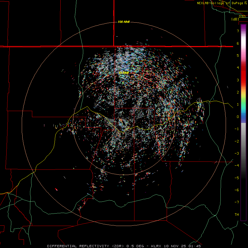This screenshot has width=248, height=248.
Task: Select the "50 NMI" range ring label
Action: 124,73
